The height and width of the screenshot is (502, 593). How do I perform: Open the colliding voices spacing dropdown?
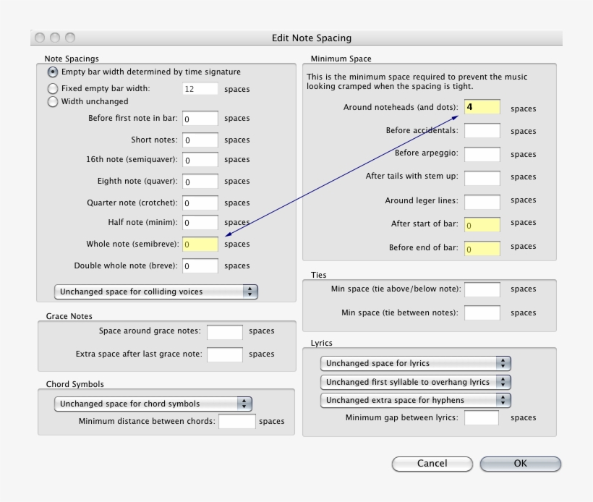click(155, 292)
